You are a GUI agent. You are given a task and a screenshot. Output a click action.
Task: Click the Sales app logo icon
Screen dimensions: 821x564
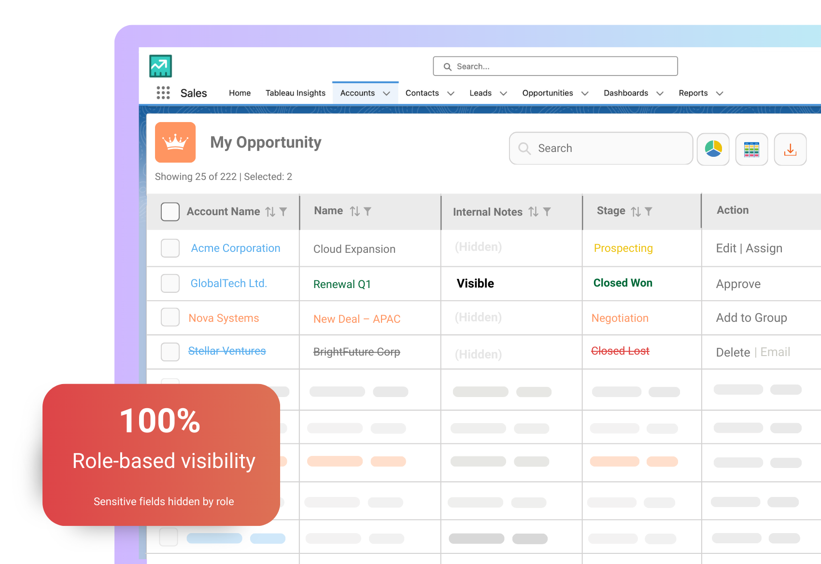[x=160, y=66]
